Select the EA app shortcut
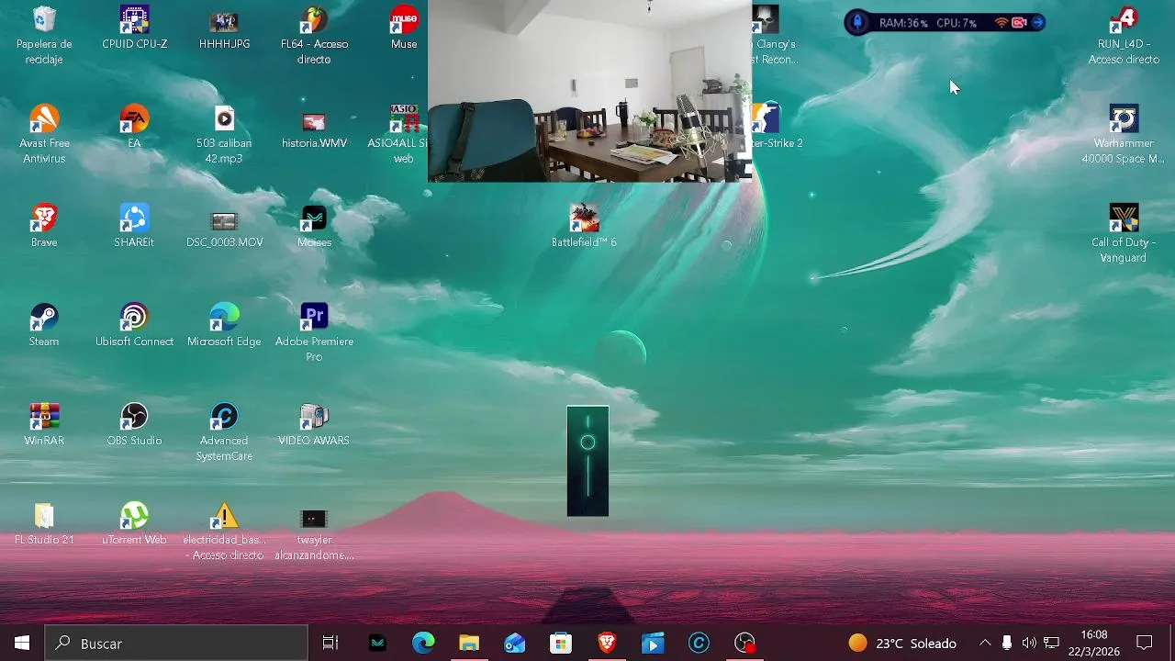The image size is (1175, 661). [134, 127]
